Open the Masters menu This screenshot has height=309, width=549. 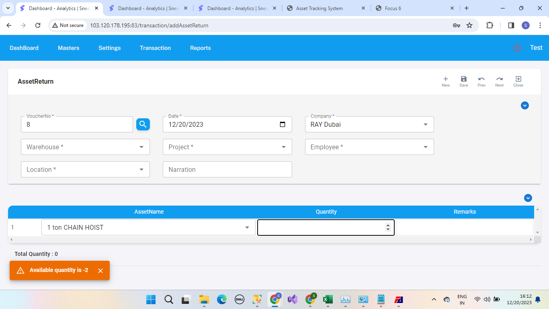68,48
